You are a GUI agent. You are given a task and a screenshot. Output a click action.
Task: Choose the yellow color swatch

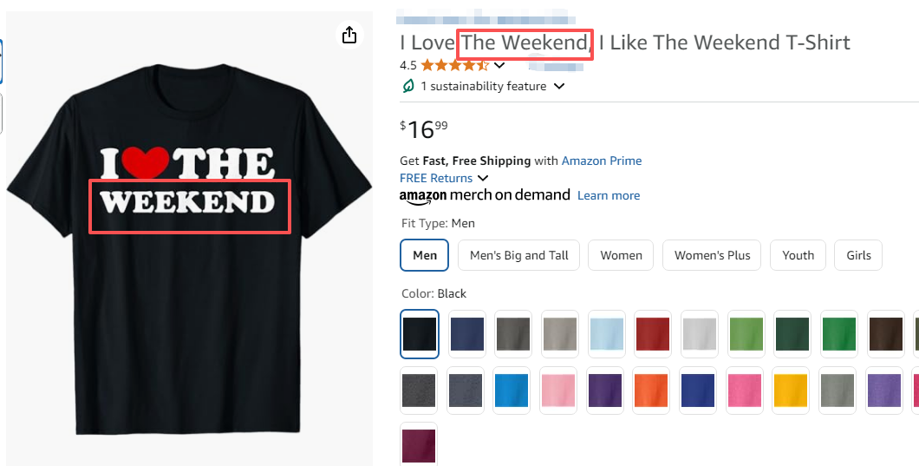[791, 391]
